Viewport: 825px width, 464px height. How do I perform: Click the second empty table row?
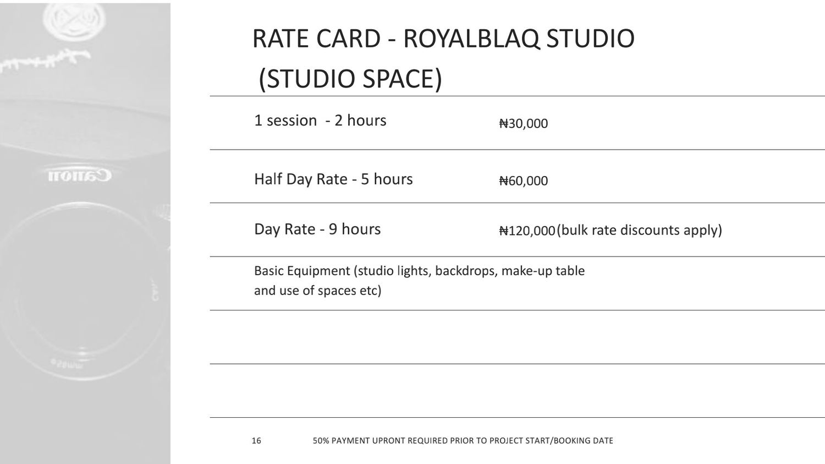coord(517,391)
